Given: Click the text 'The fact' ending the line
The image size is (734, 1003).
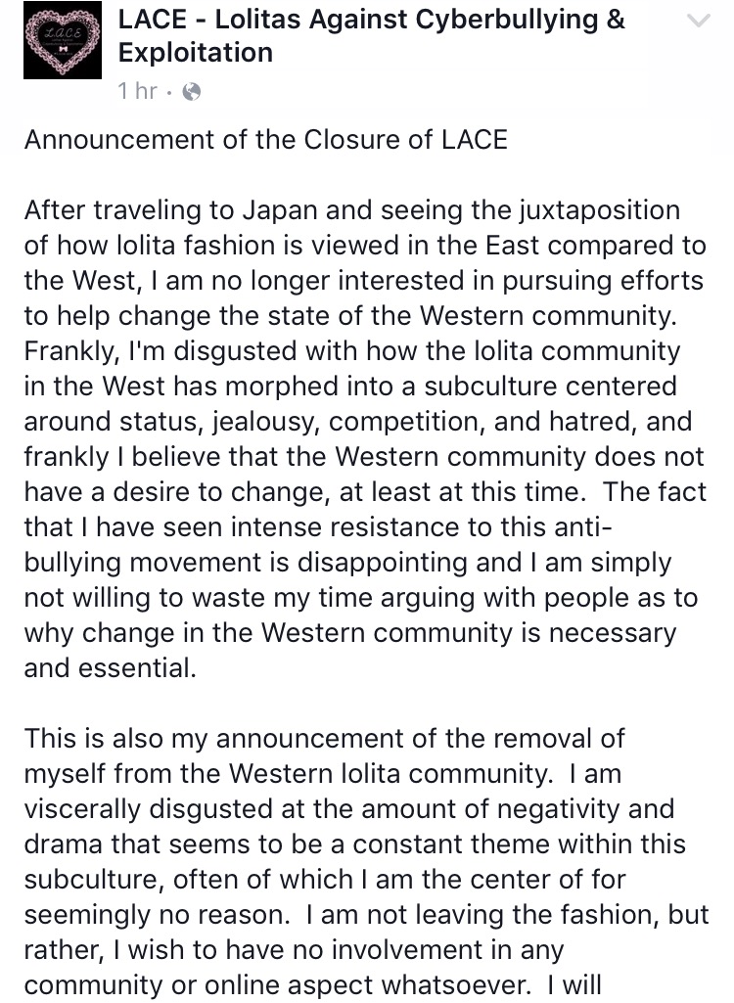Looking at the screenshot, I should click(x=655, y=492).
